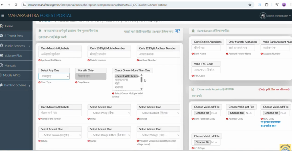The height and width of the screenshot is (151, 292).
Task: Bookmark this page with star icon
Action: coord(250,5)
